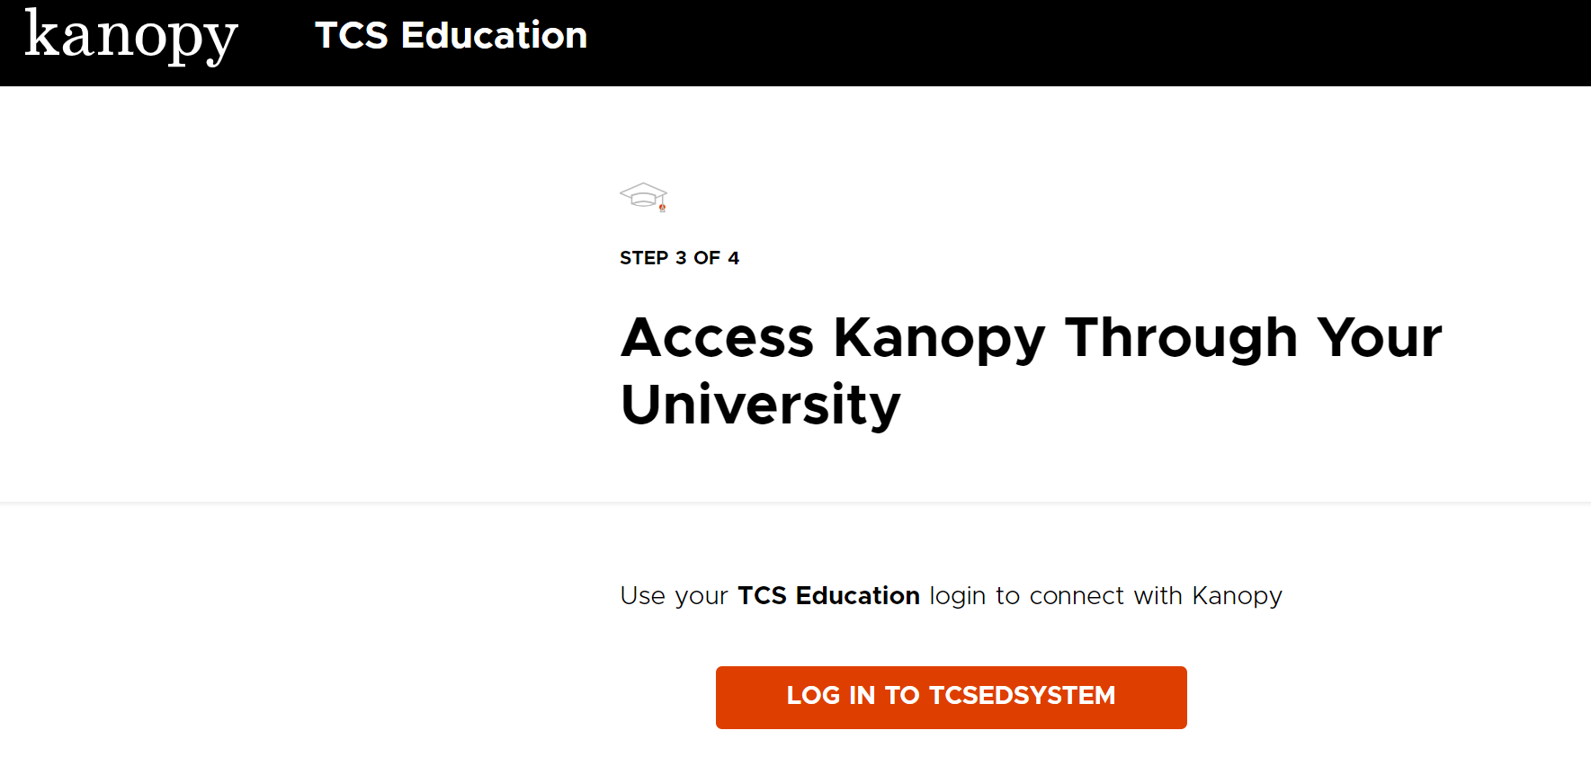Click the empty black header bar area
The height and width of the screenshot is (775, 1591).
tap(1079, 43)
